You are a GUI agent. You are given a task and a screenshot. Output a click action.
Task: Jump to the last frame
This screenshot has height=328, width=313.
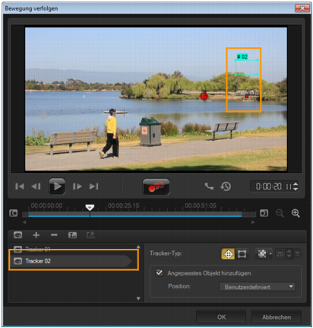click(93, 186)
